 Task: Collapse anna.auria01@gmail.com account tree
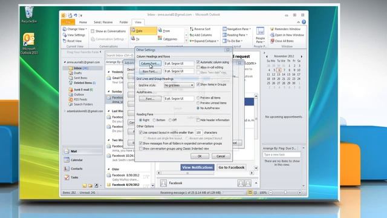(65, 62)
